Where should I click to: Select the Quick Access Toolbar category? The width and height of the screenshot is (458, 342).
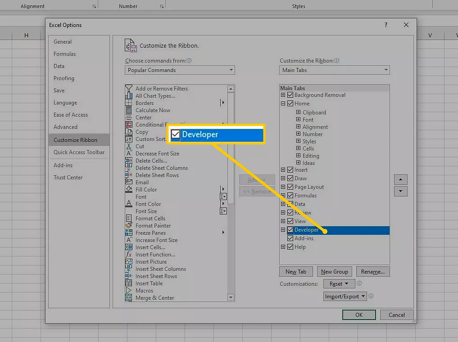[79, 152]
